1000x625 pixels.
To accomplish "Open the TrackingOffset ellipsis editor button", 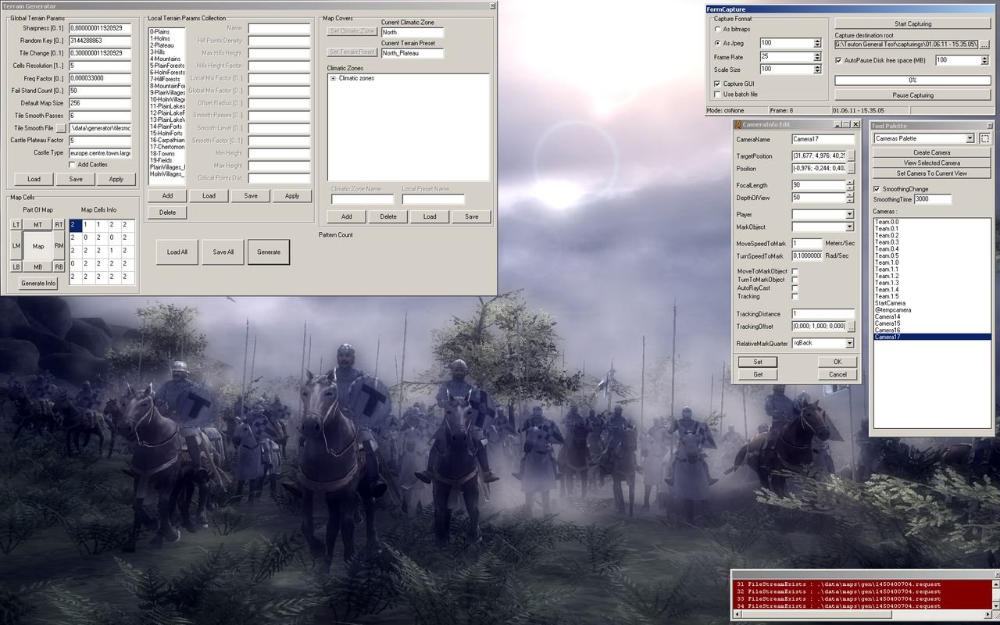I will pos(851,326).
